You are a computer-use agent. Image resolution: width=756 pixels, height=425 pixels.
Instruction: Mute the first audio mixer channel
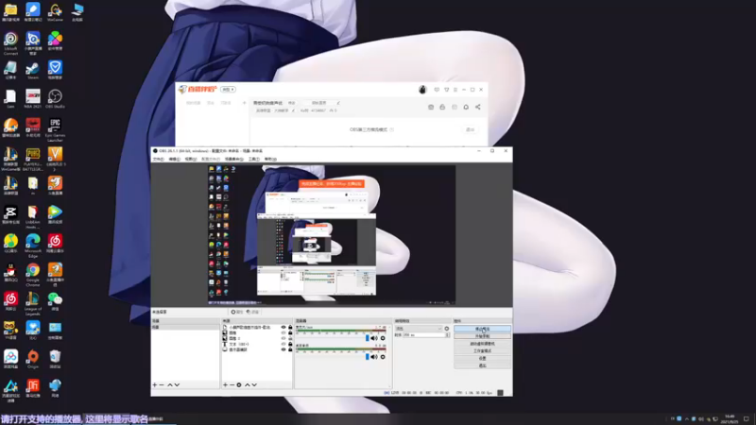374,338
